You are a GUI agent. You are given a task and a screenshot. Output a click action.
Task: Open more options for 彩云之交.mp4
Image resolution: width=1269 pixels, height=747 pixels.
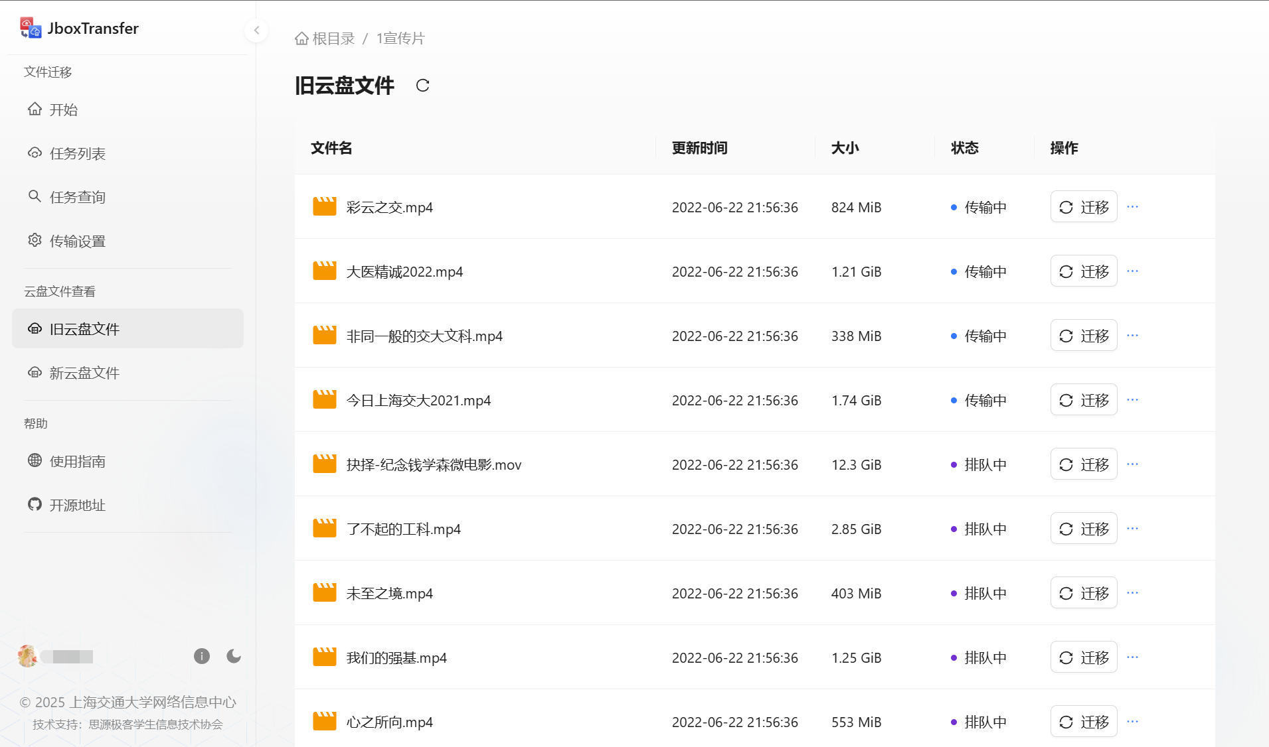1133,207
